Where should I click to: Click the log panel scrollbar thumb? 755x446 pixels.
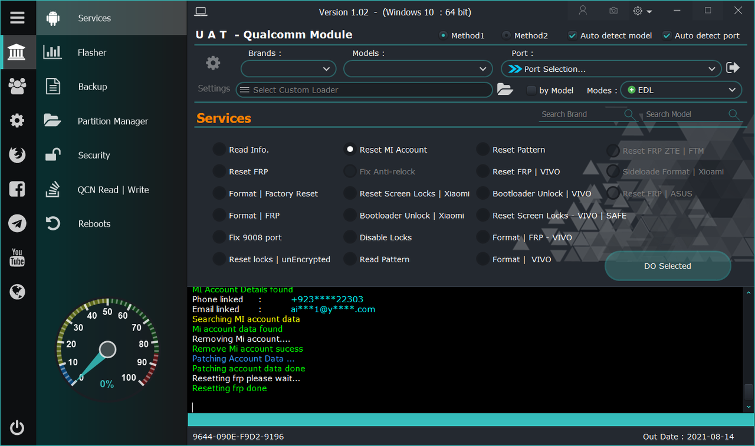click(x=749, y=391)
